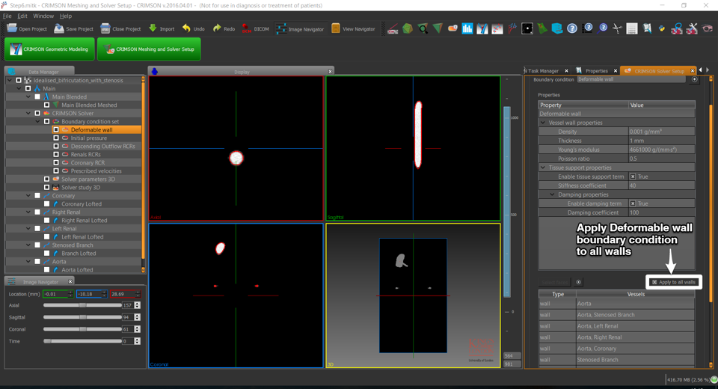Toggle the Enable tissue support term checkbox

[632, 177]
